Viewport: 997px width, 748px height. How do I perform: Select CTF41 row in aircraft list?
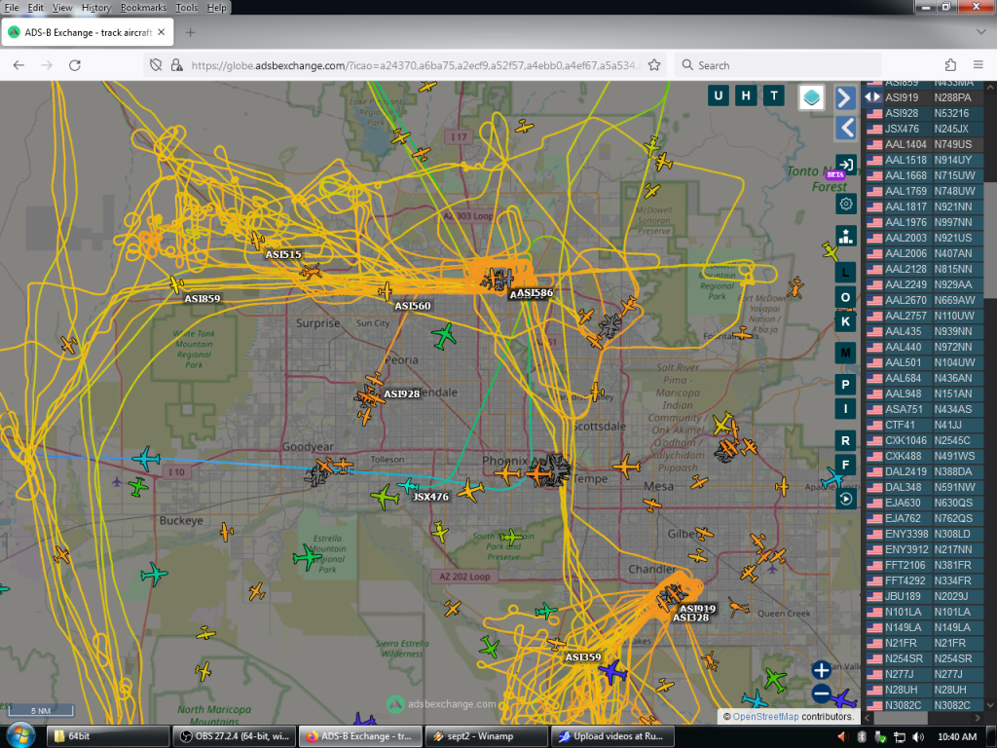click(923, 425)
